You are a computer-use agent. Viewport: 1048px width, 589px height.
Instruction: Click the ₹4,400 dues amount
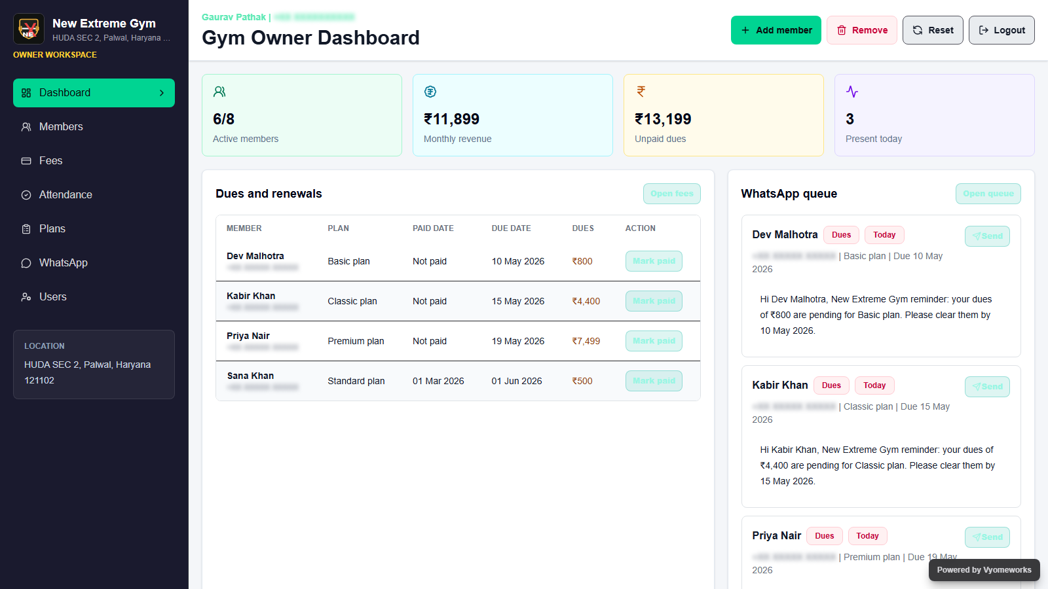[586, 301]
